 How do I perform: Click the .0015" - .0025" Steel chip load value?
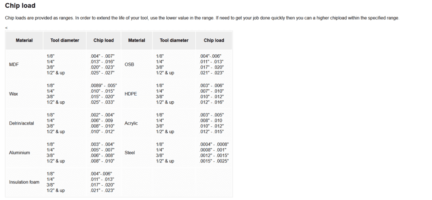tap(214, 161)
